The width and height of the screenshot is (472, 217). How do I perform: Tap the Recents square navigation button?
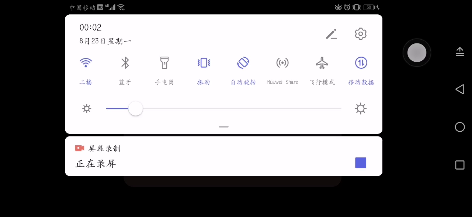click(x=460, y=165)
